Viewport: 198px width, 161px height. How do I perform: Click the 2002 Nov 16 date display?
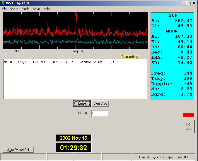pyautogui.click(x=74, y=138)
